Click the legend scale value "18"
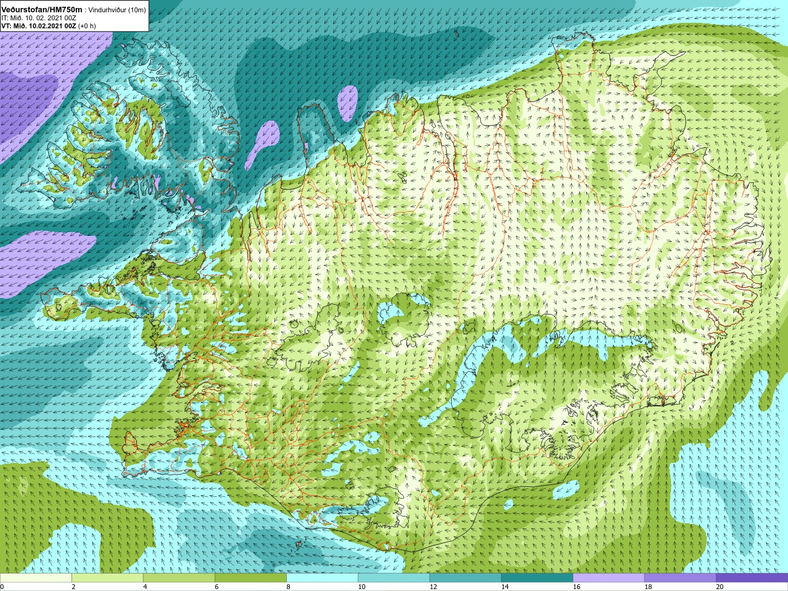This screenshot has height=591, width=788. click(648, 587)
